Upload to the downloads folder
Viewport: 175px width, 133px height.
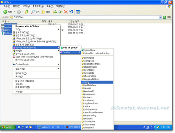97,70
